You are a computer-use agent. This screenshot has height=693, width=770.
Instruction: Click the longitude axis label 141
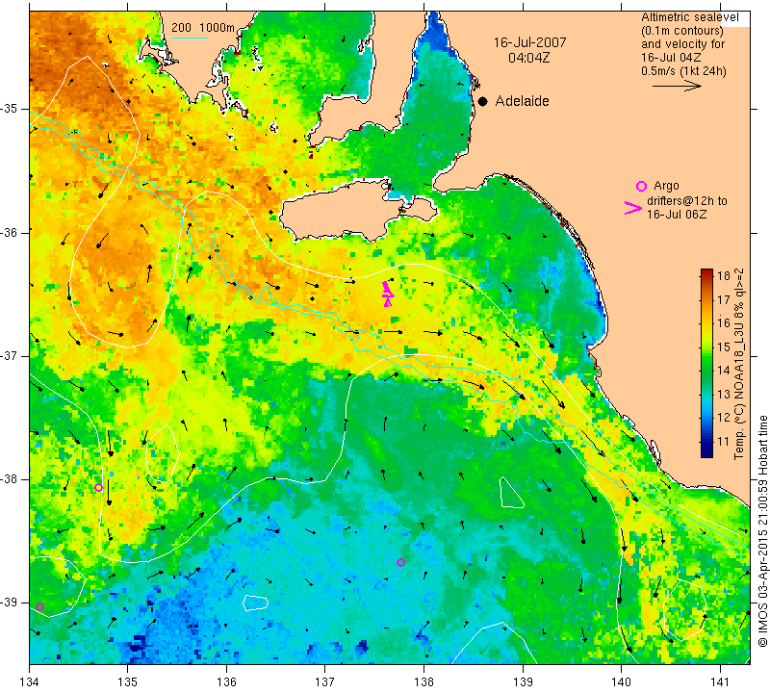click(720, 681)
